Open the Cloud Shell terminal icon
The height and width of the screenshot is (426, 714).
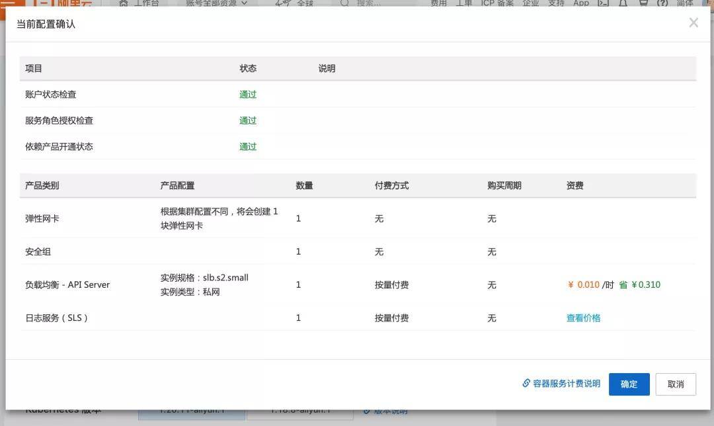click(x=603, y=3)
